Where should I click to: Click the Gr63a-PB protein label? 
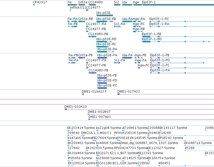click(85, 55)
